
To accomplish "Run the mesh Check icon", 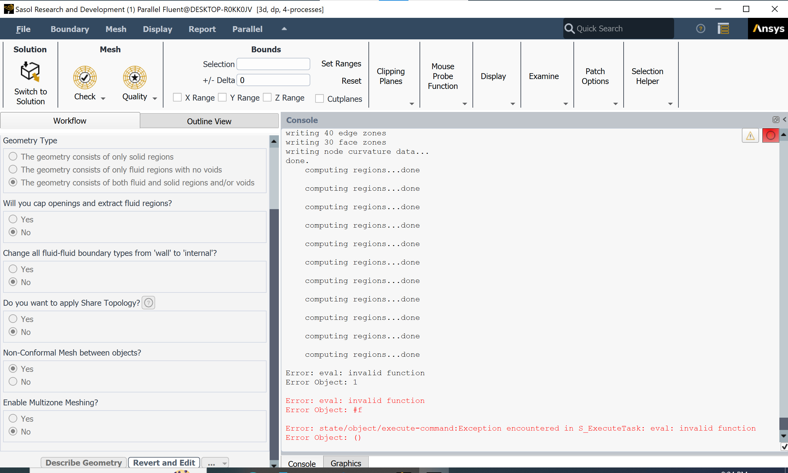I will tap(85, 78).
